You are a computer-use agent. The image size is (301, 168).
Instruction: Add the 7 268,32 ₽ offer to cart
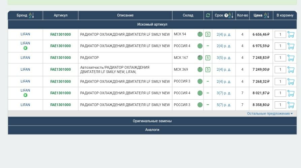click(x=291, y=81)
